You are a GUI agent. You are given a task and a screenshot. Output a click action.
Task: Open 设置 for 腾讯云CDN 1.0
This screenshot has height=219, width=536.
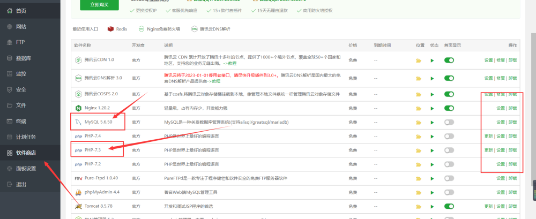click(x=488, y=60)
